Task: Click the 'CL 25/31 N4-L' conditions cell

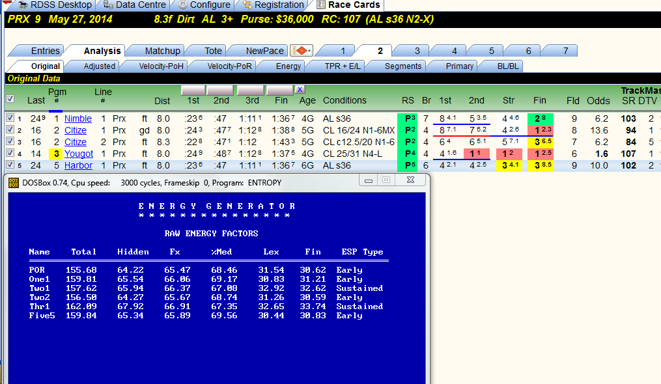Action: (352, 154)
